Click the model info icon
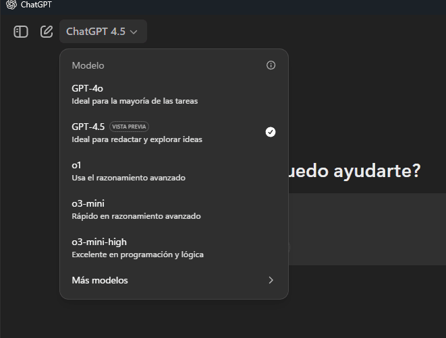This screenshot has width=446, height=338. pyautogui.click(x=271, y=65)
